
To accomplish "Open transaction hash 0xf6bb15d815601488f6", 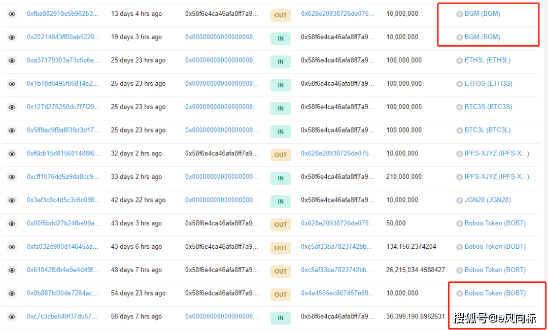I will point(63,153).
